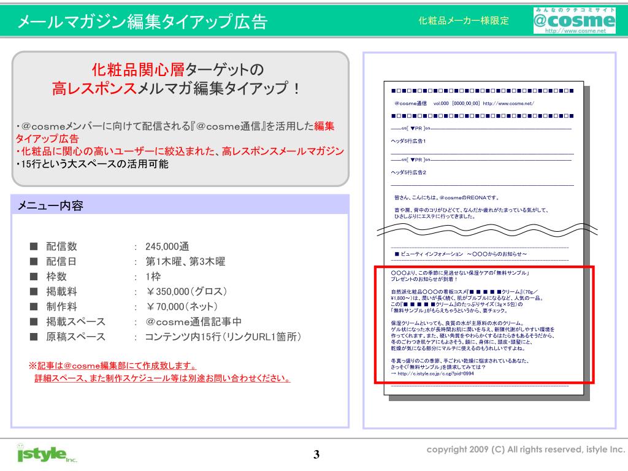Click the underlined note about 別途お問い合わせください
The height and width of the screenshot is (471, 628).
coord(163,378)
